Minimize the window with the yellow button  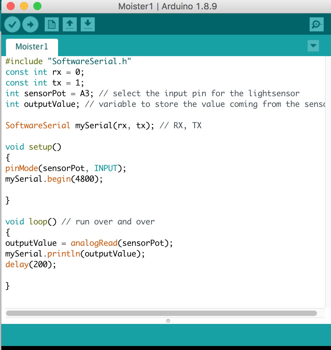[24, 6]
